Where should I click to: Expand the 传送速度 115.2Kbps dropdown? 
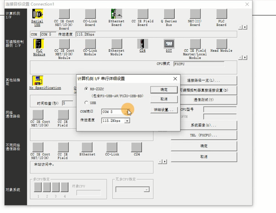pyautogui.click(x=127, y=121)
